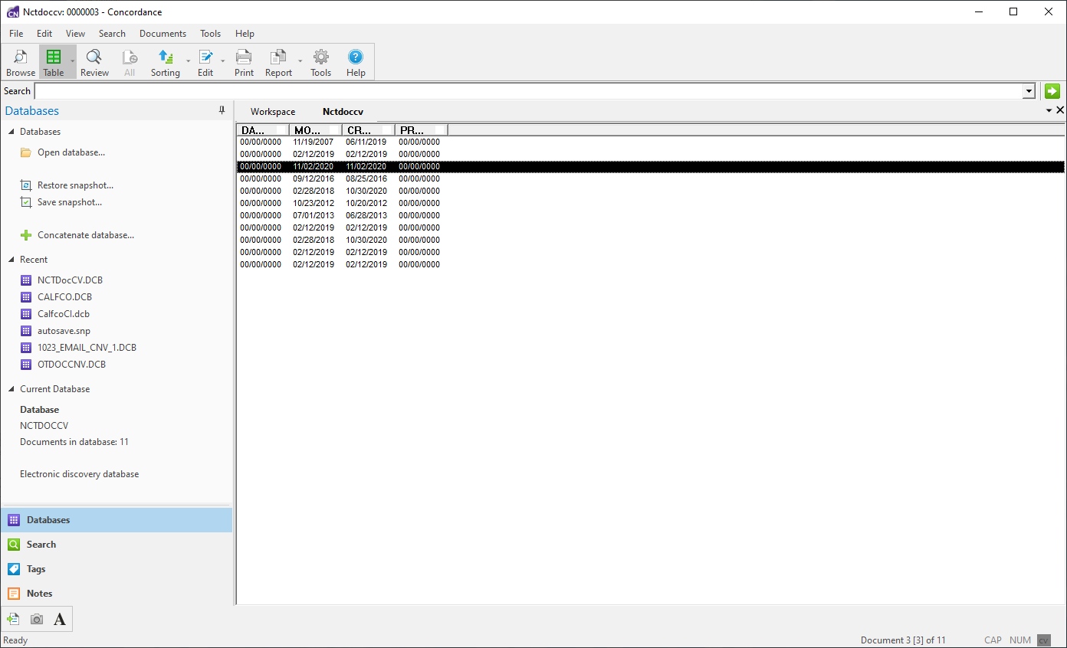Switch to Table view in toolbar
Screen dimensions: 1067x648
(54, 62)
